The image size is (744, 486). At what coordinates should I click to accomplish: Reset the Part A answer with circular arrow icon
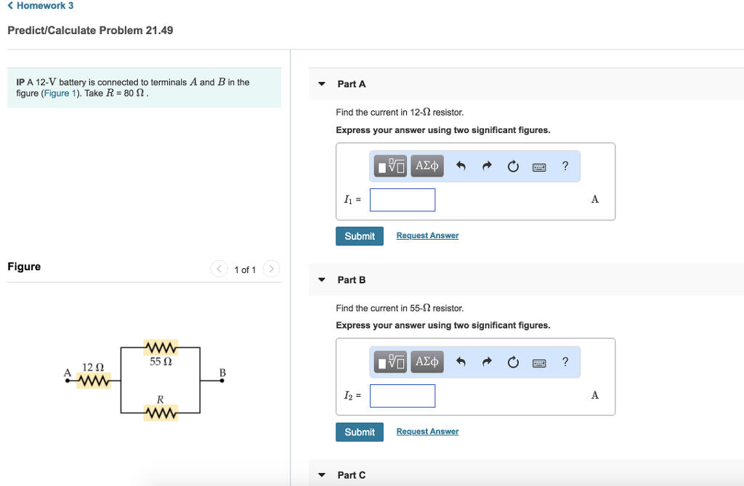point(513,166)
